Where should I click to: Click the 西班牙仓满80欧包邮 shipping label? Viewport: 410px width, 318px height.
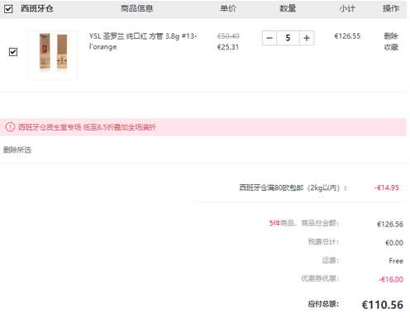pos(293,187)
